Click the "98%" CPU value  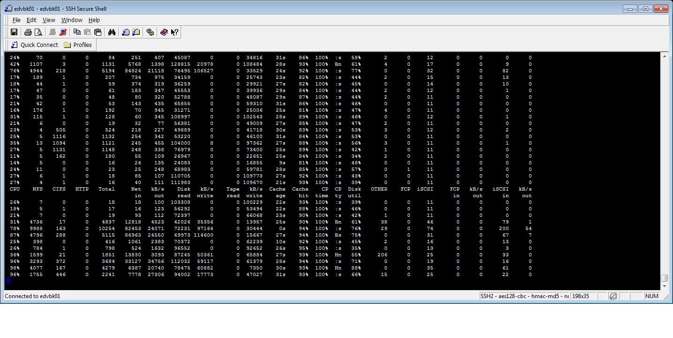(15, 268)
